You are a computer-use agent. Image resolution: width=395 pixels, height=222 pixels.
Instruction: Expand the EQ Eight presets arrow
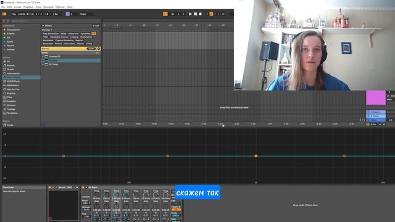pyautogui.click(x=43, y=60)
